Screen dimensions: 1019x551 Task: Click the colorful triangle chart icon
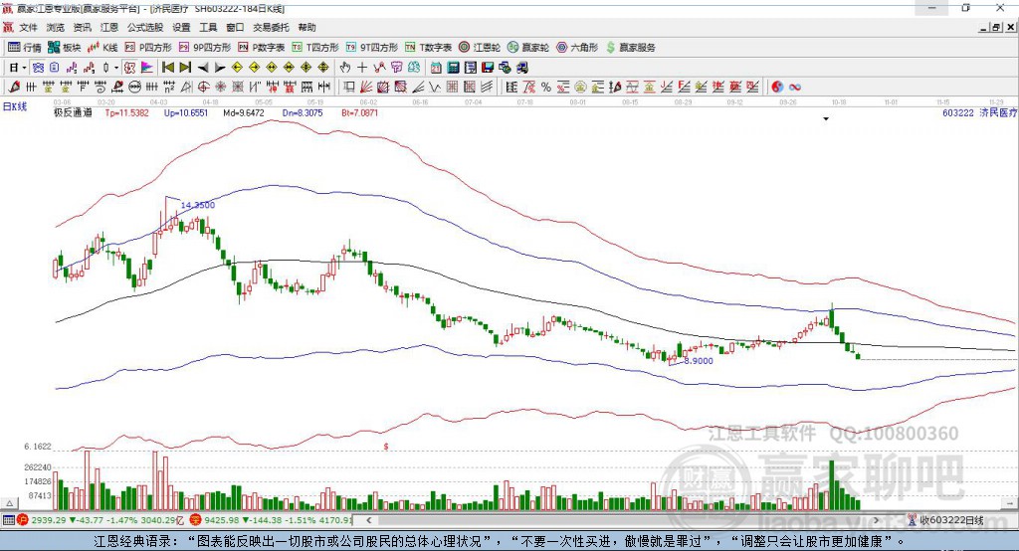(x=147, y=68)
